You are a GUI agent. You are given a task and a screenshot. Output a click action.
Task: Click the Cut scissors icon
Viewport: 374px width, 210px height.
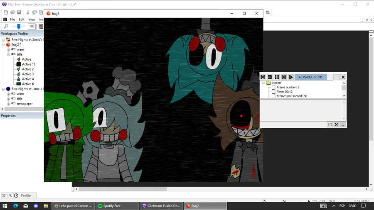28,12
